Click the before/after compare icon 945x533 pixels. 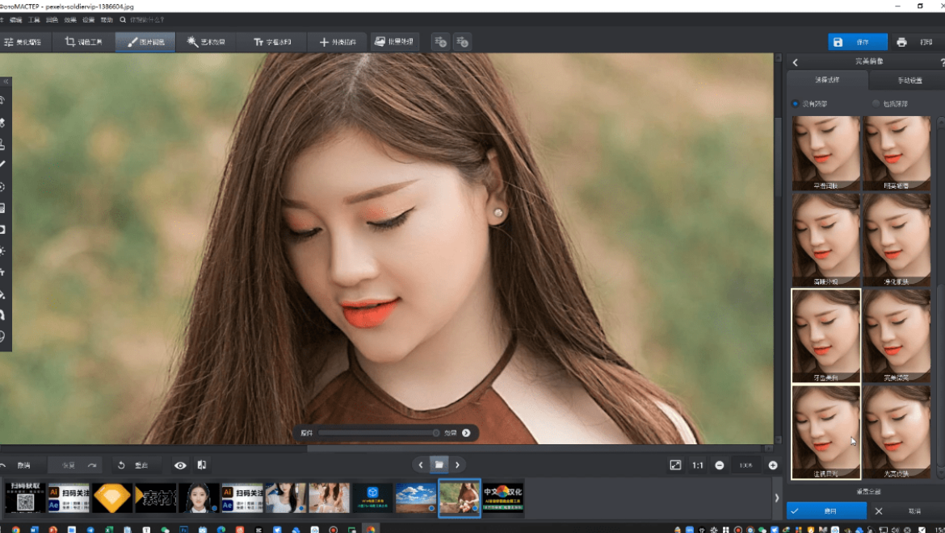click(202, 465)
